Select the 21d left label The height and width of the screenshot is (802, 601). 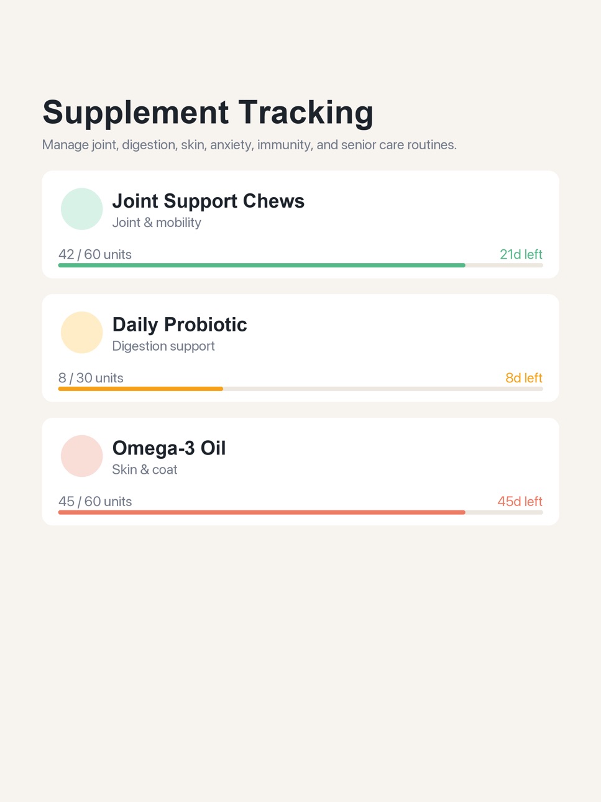[x=521, y=254]
